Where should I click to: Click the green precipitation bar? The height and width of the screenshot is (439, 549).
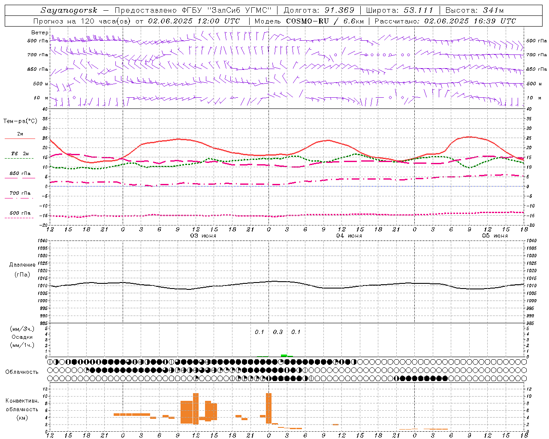(x=284, y=355)
